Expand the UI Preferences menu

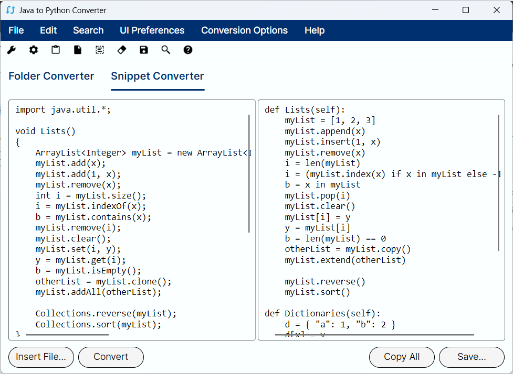(152, 30)
